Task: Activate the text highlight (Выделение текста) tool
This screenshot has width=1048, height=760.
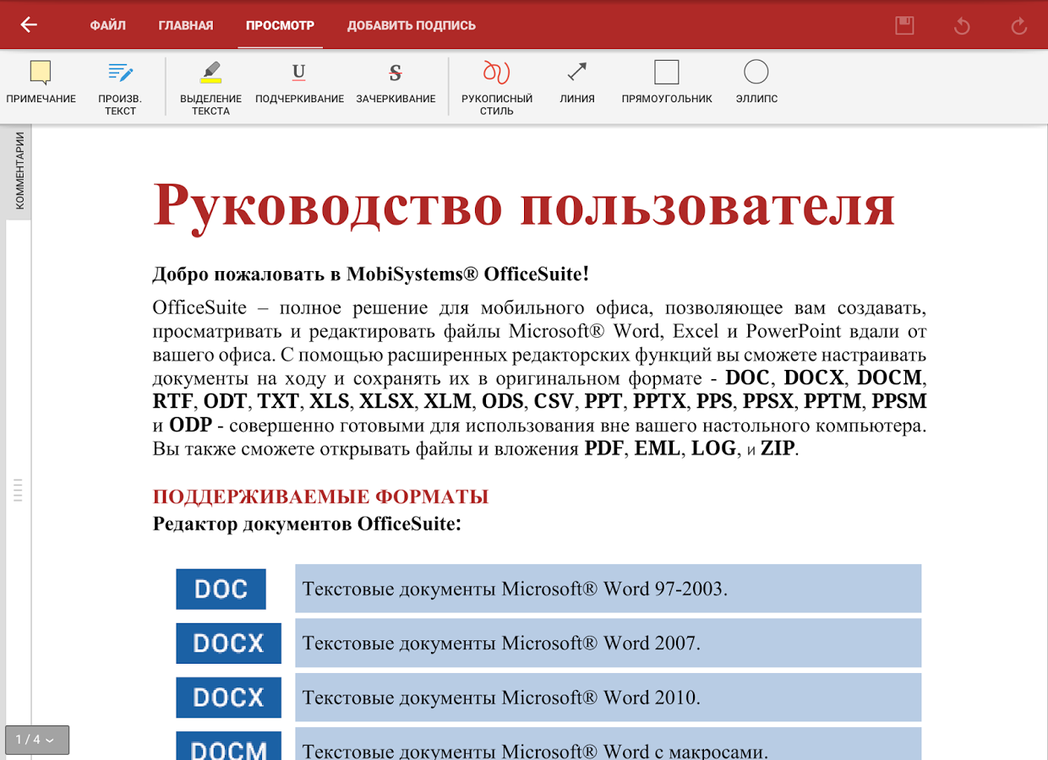Action: pyautogui.click(x=210, y=73)
